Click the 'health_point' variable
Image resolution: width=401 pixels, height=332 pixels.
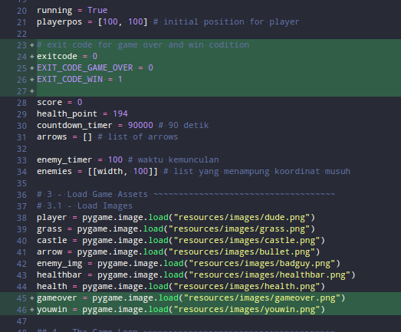coord(67,113)
